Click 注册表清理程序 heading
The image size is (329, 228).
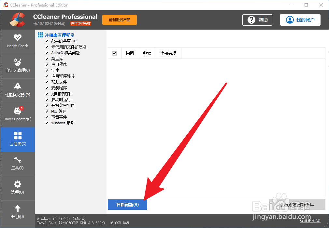coord(60,35)
